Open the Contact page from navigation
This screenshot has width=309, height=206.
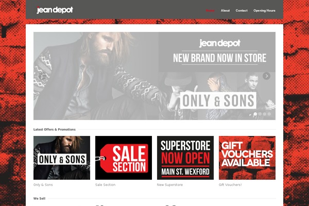(242, 11)
